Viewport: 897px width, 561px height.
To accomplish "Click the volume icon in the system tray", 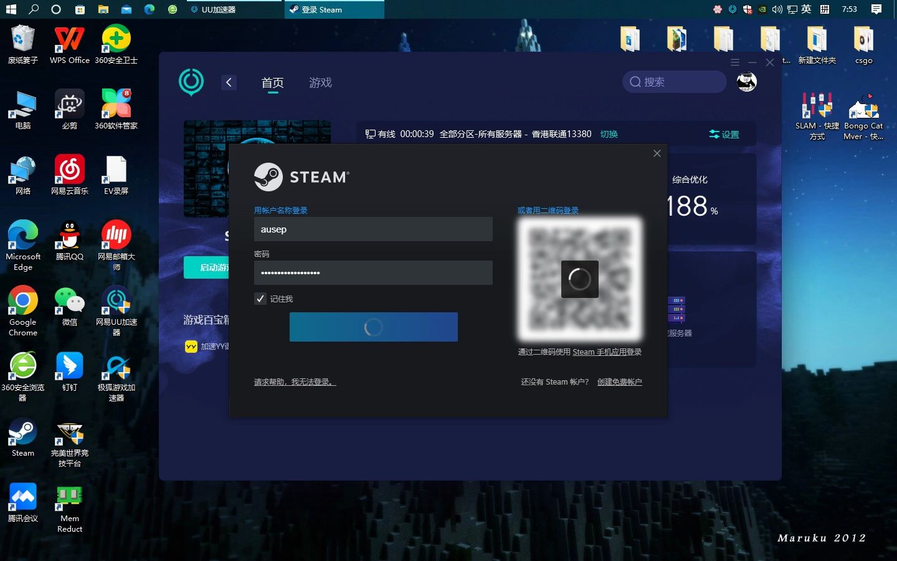I will (x=776, y=9).
